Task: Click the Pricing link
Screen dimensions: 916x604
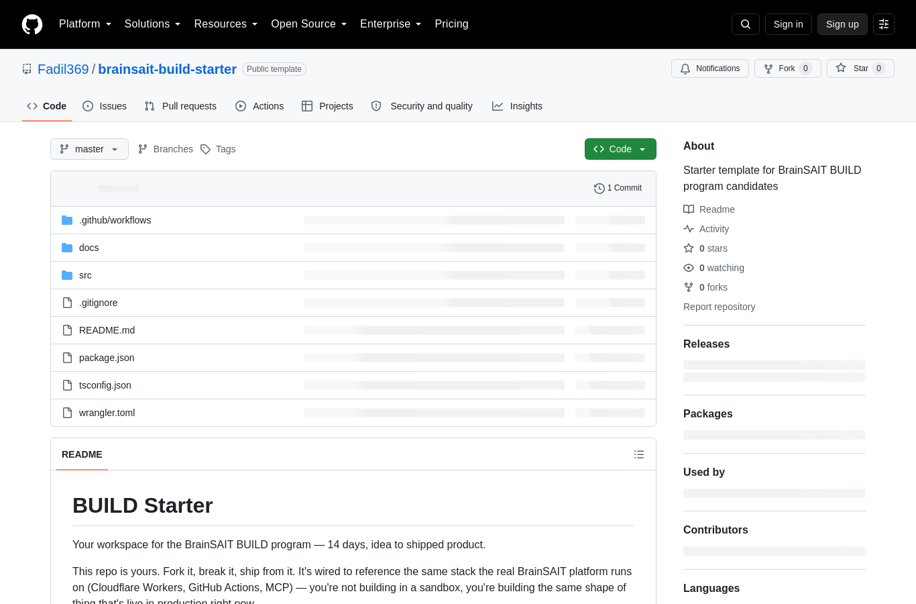Action: pyautogui.click(x=451, y=24)
